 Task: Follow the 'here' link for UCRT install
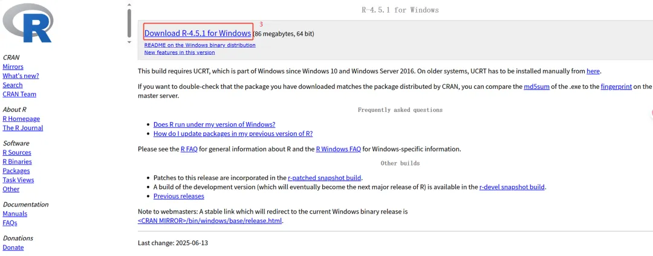[x=593, y=71]
